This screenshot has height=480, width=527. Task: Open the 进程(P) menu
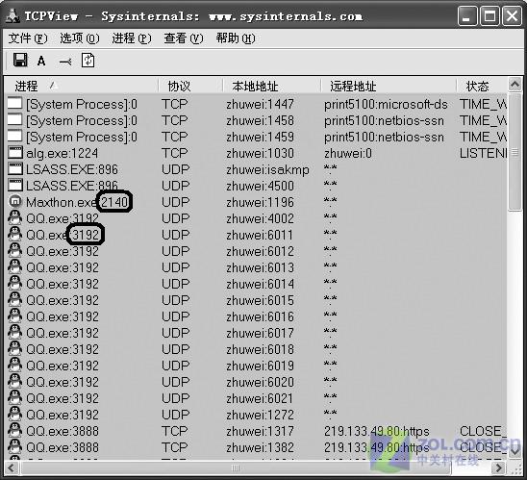tap(132, 38)
